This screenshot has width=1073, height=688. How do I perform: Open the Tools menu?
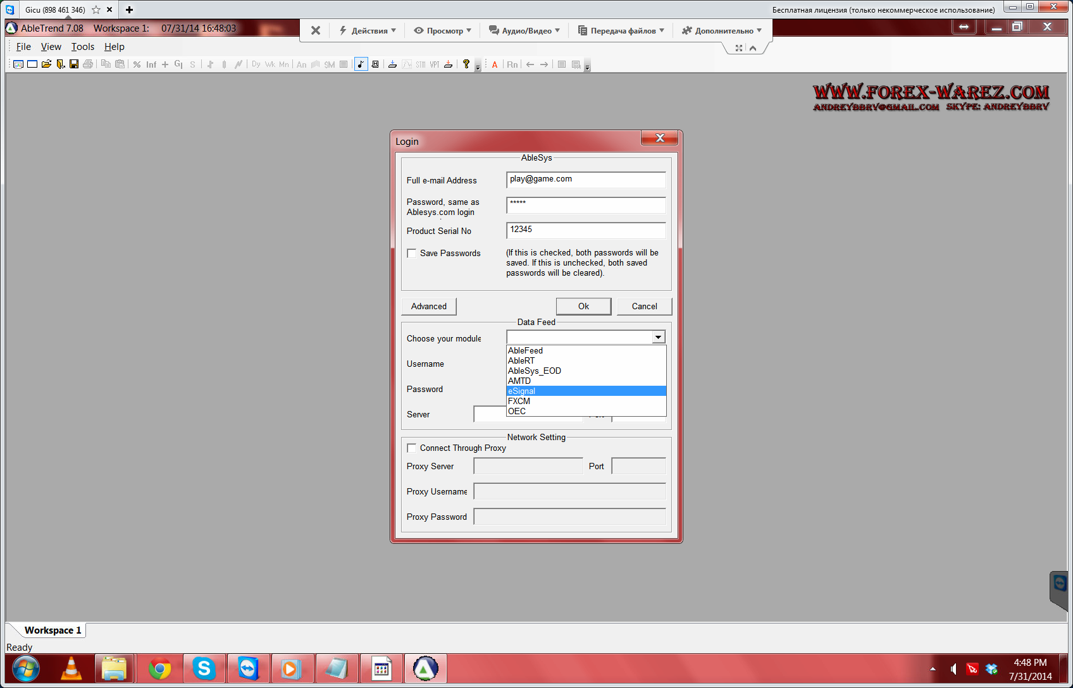[x=82, y=47]
